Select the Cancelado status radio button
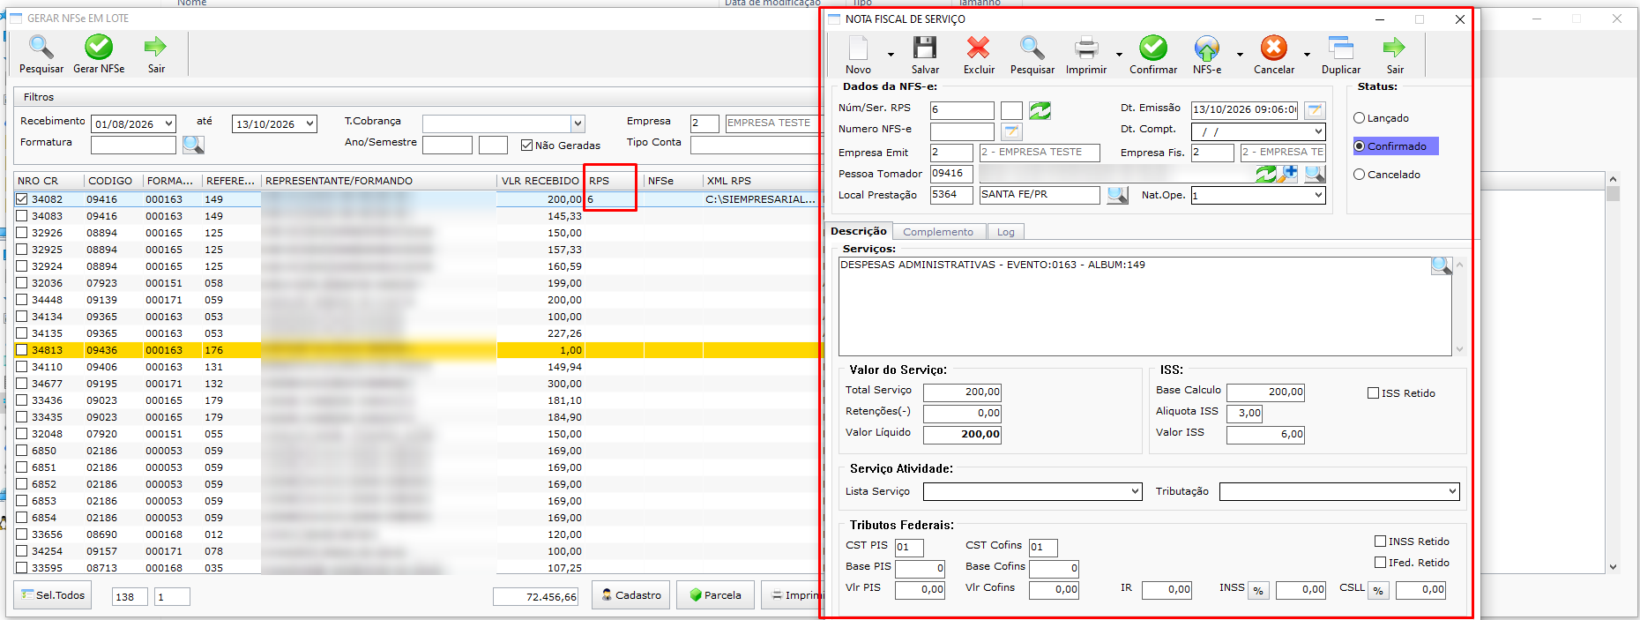 click(1360, 175)
